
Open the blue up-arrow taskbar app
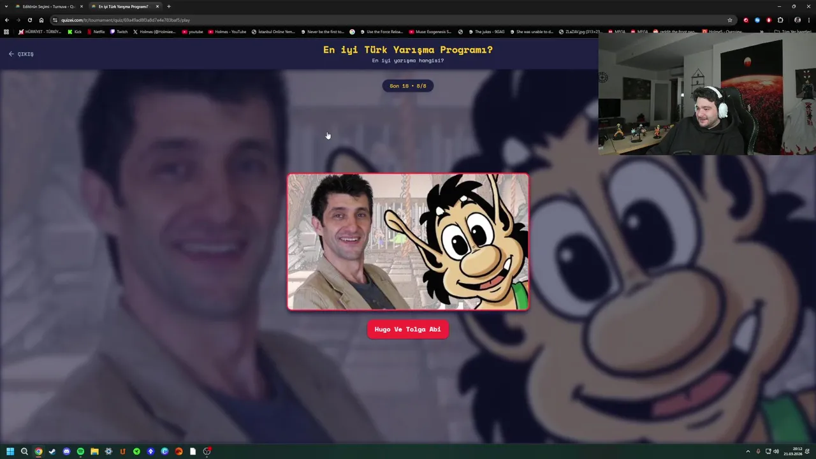150,451
